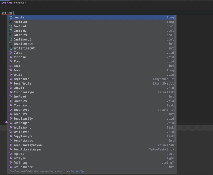Screen dimensions: 213x175
Task: Click the Stream type in the declaration
Action: click(x=6, y=3)
